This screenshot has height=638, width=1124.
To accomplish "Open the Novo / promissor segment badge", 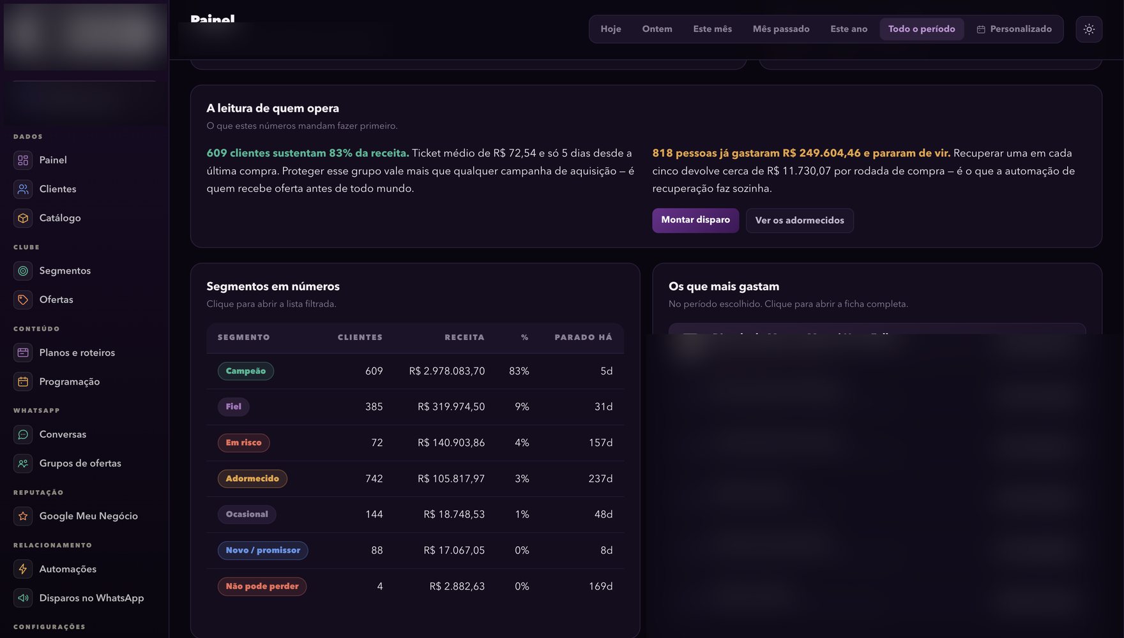I will 263,551.
